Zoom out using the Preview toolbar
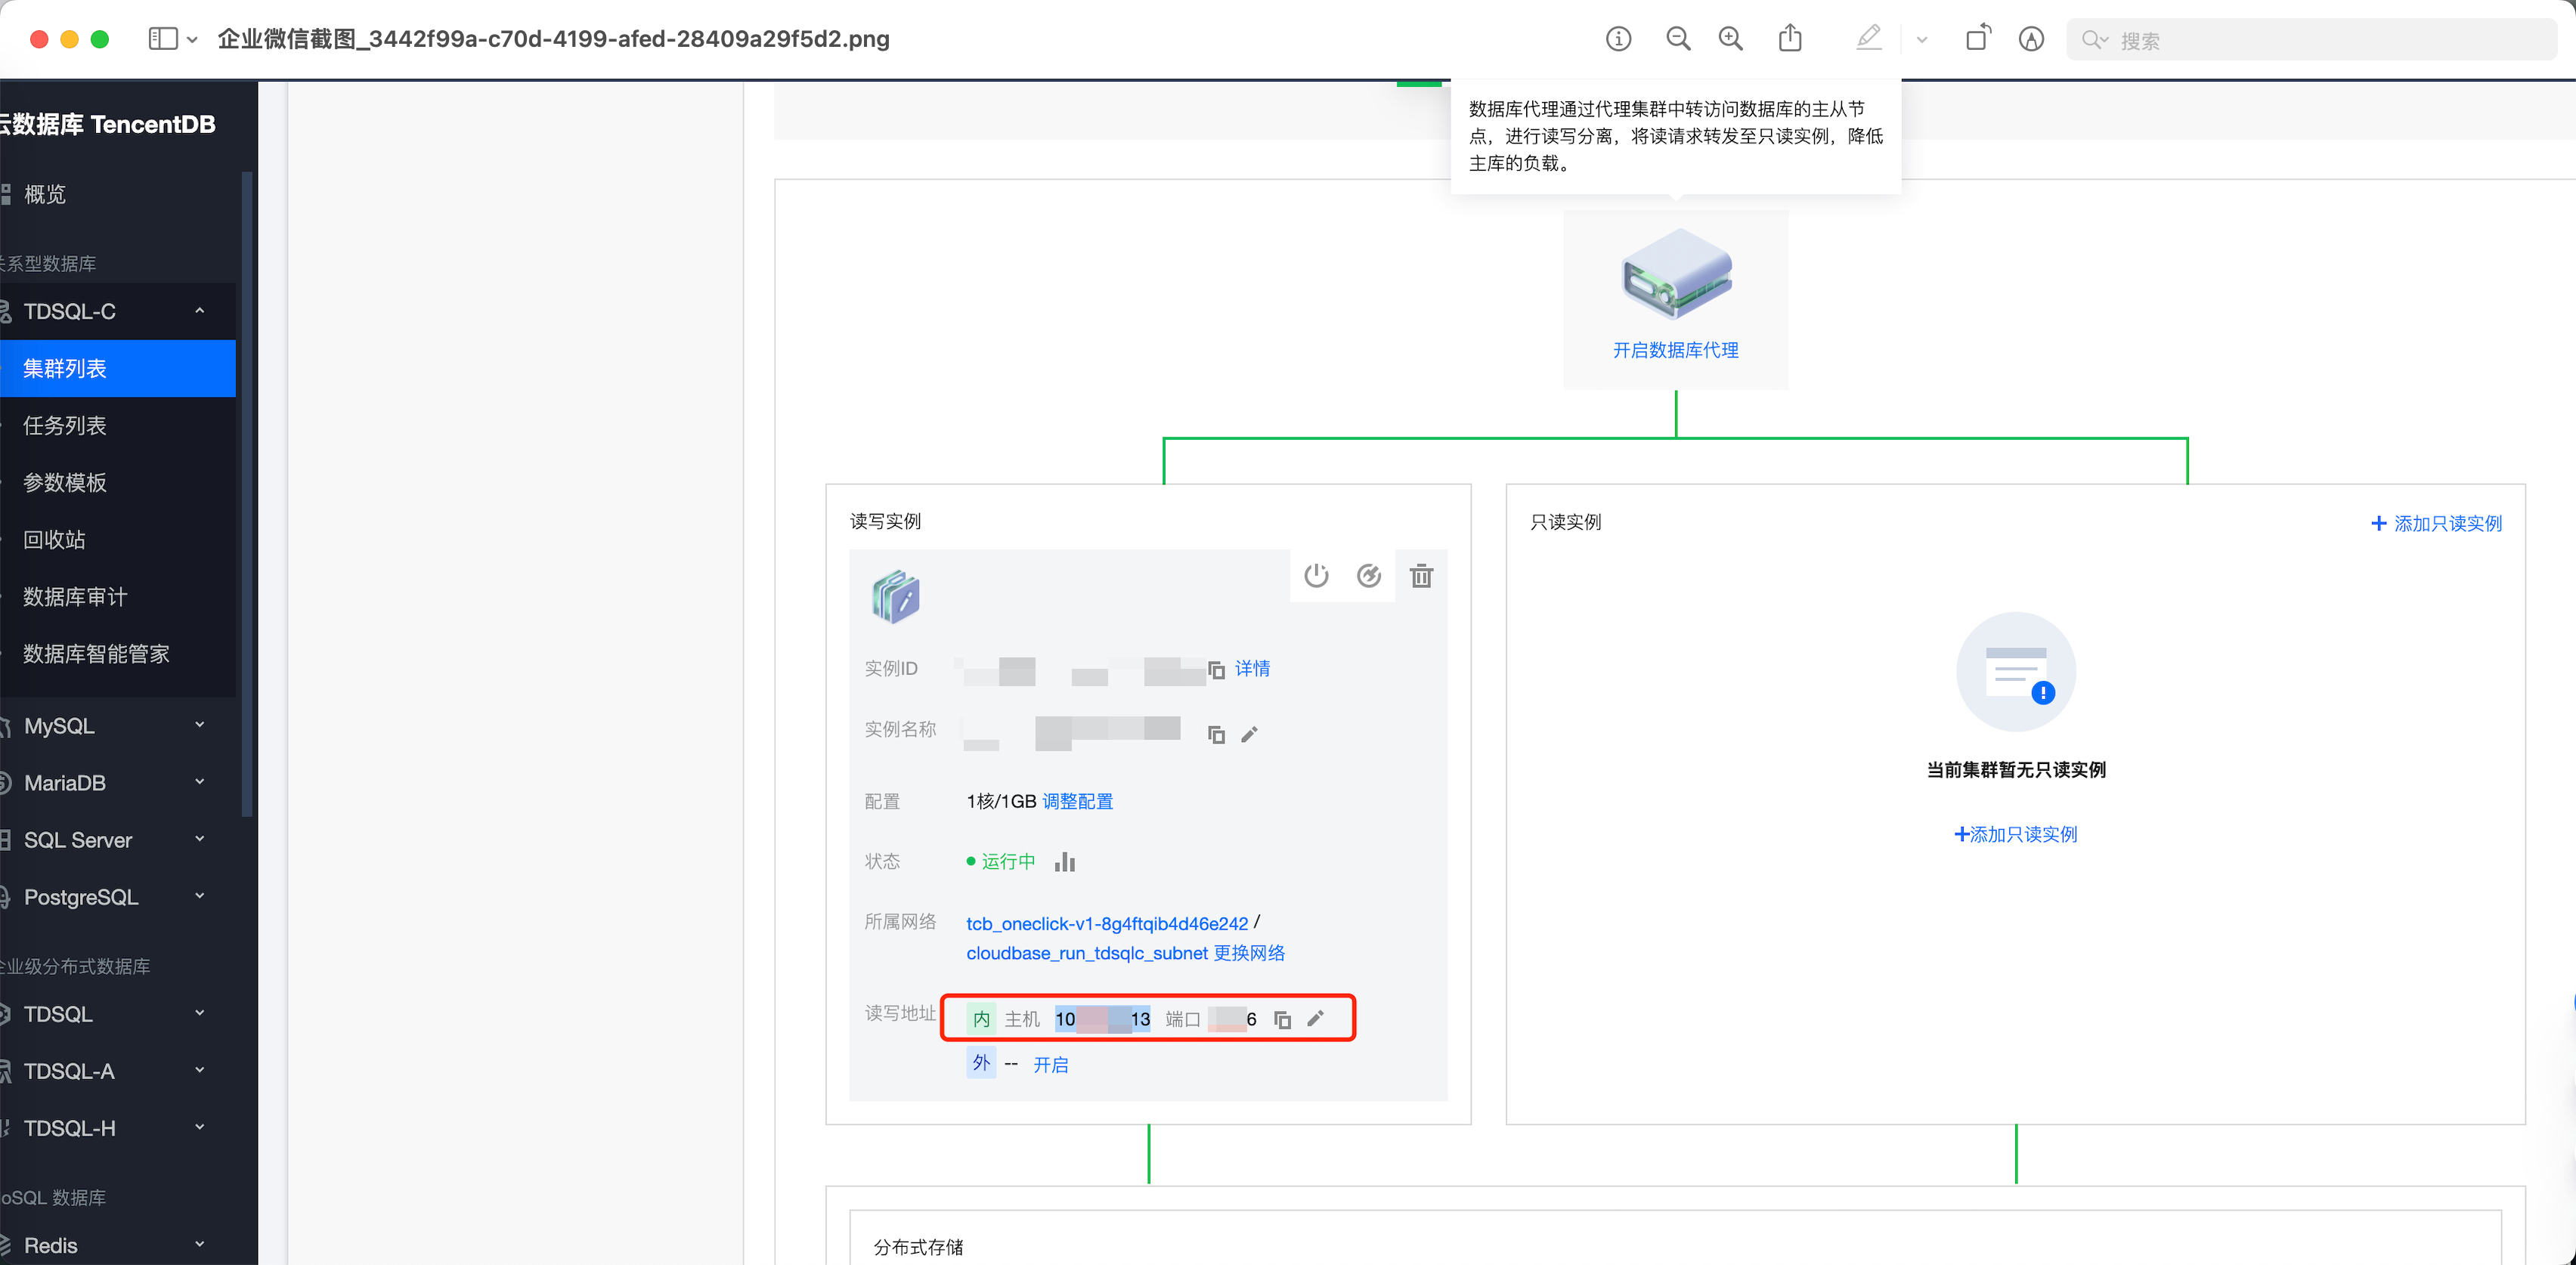Image resolution: width=2576 pixels, height=1265 pixels. coord(1678,39)
